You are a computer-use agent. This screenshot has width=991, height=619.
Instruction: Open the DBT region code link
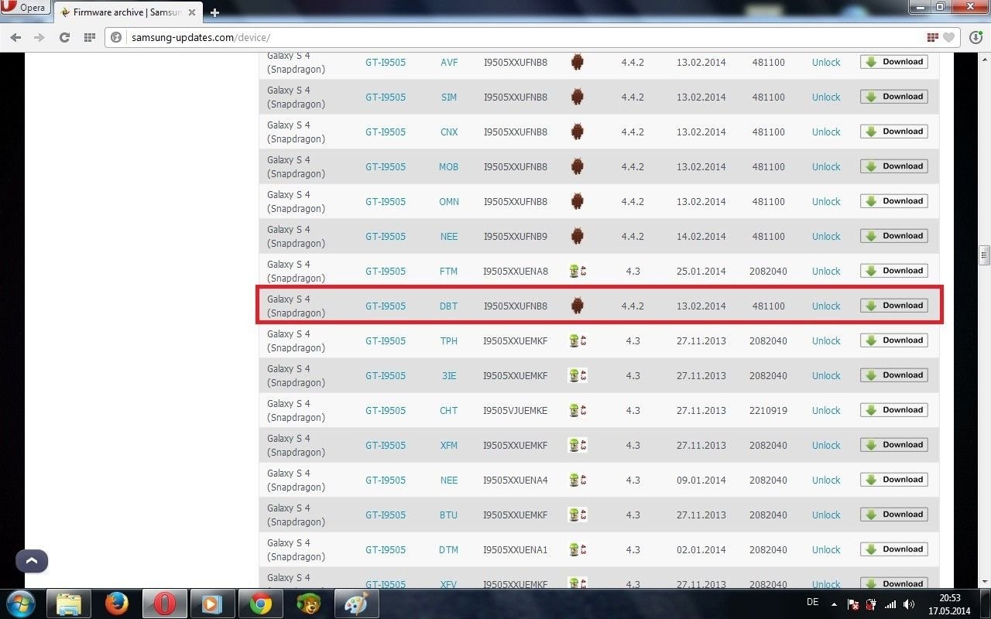(x=449, y=306)
